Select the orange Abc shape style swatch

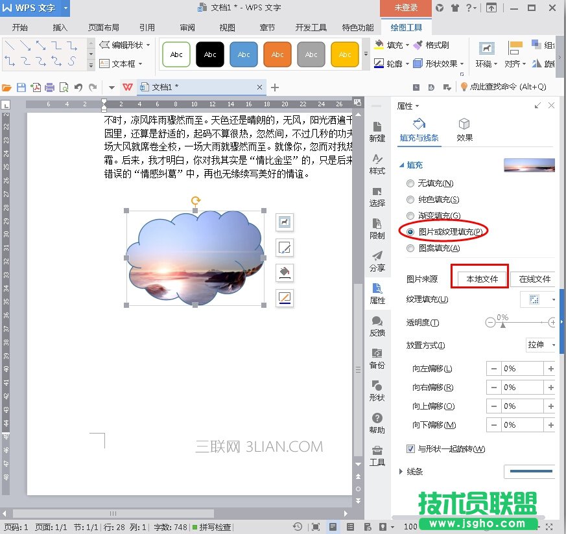coord(277,54)
